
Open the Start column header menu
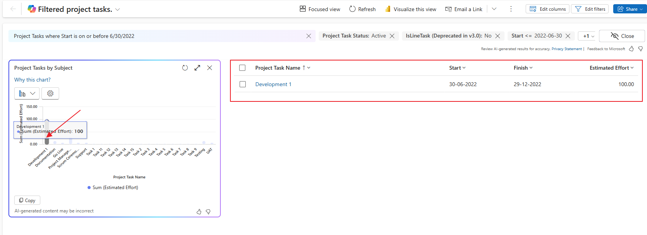[457, 68]
